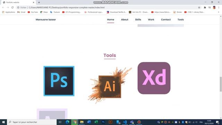222x125 pixels.
Task: Jump to Skills in the navbar
Action: pos(138,19)
